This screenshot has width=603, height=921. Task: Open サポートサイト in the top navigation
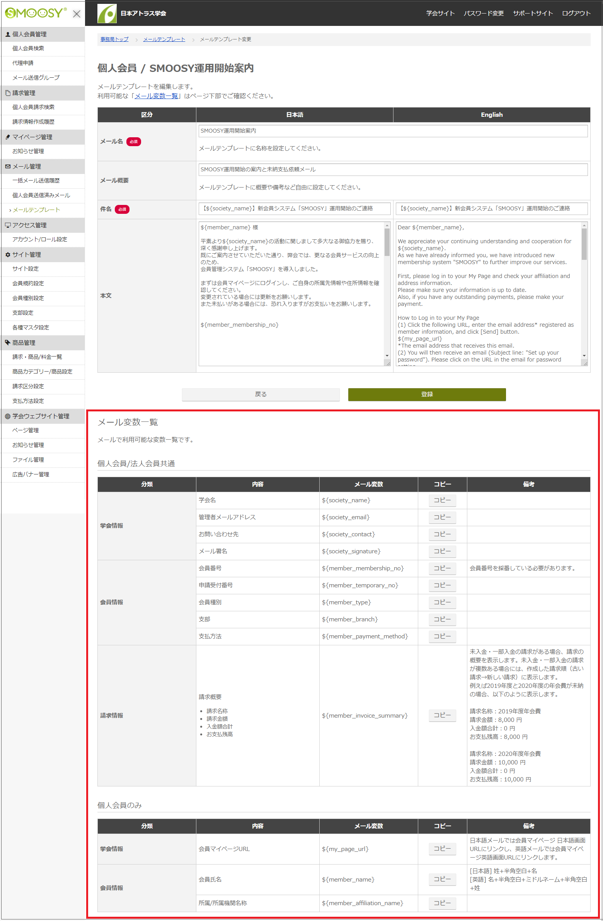pos(533,13)
